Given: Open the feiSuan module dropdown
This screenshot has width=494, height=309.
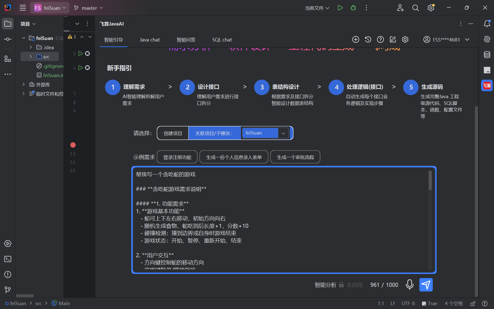Looking at the screenshot, I should (283, 133).
